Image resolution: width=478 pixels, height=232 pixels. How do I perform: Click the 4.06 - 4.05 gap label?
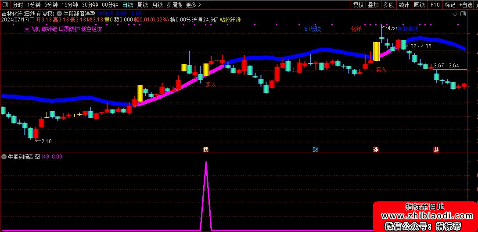(x=419, y=46)
